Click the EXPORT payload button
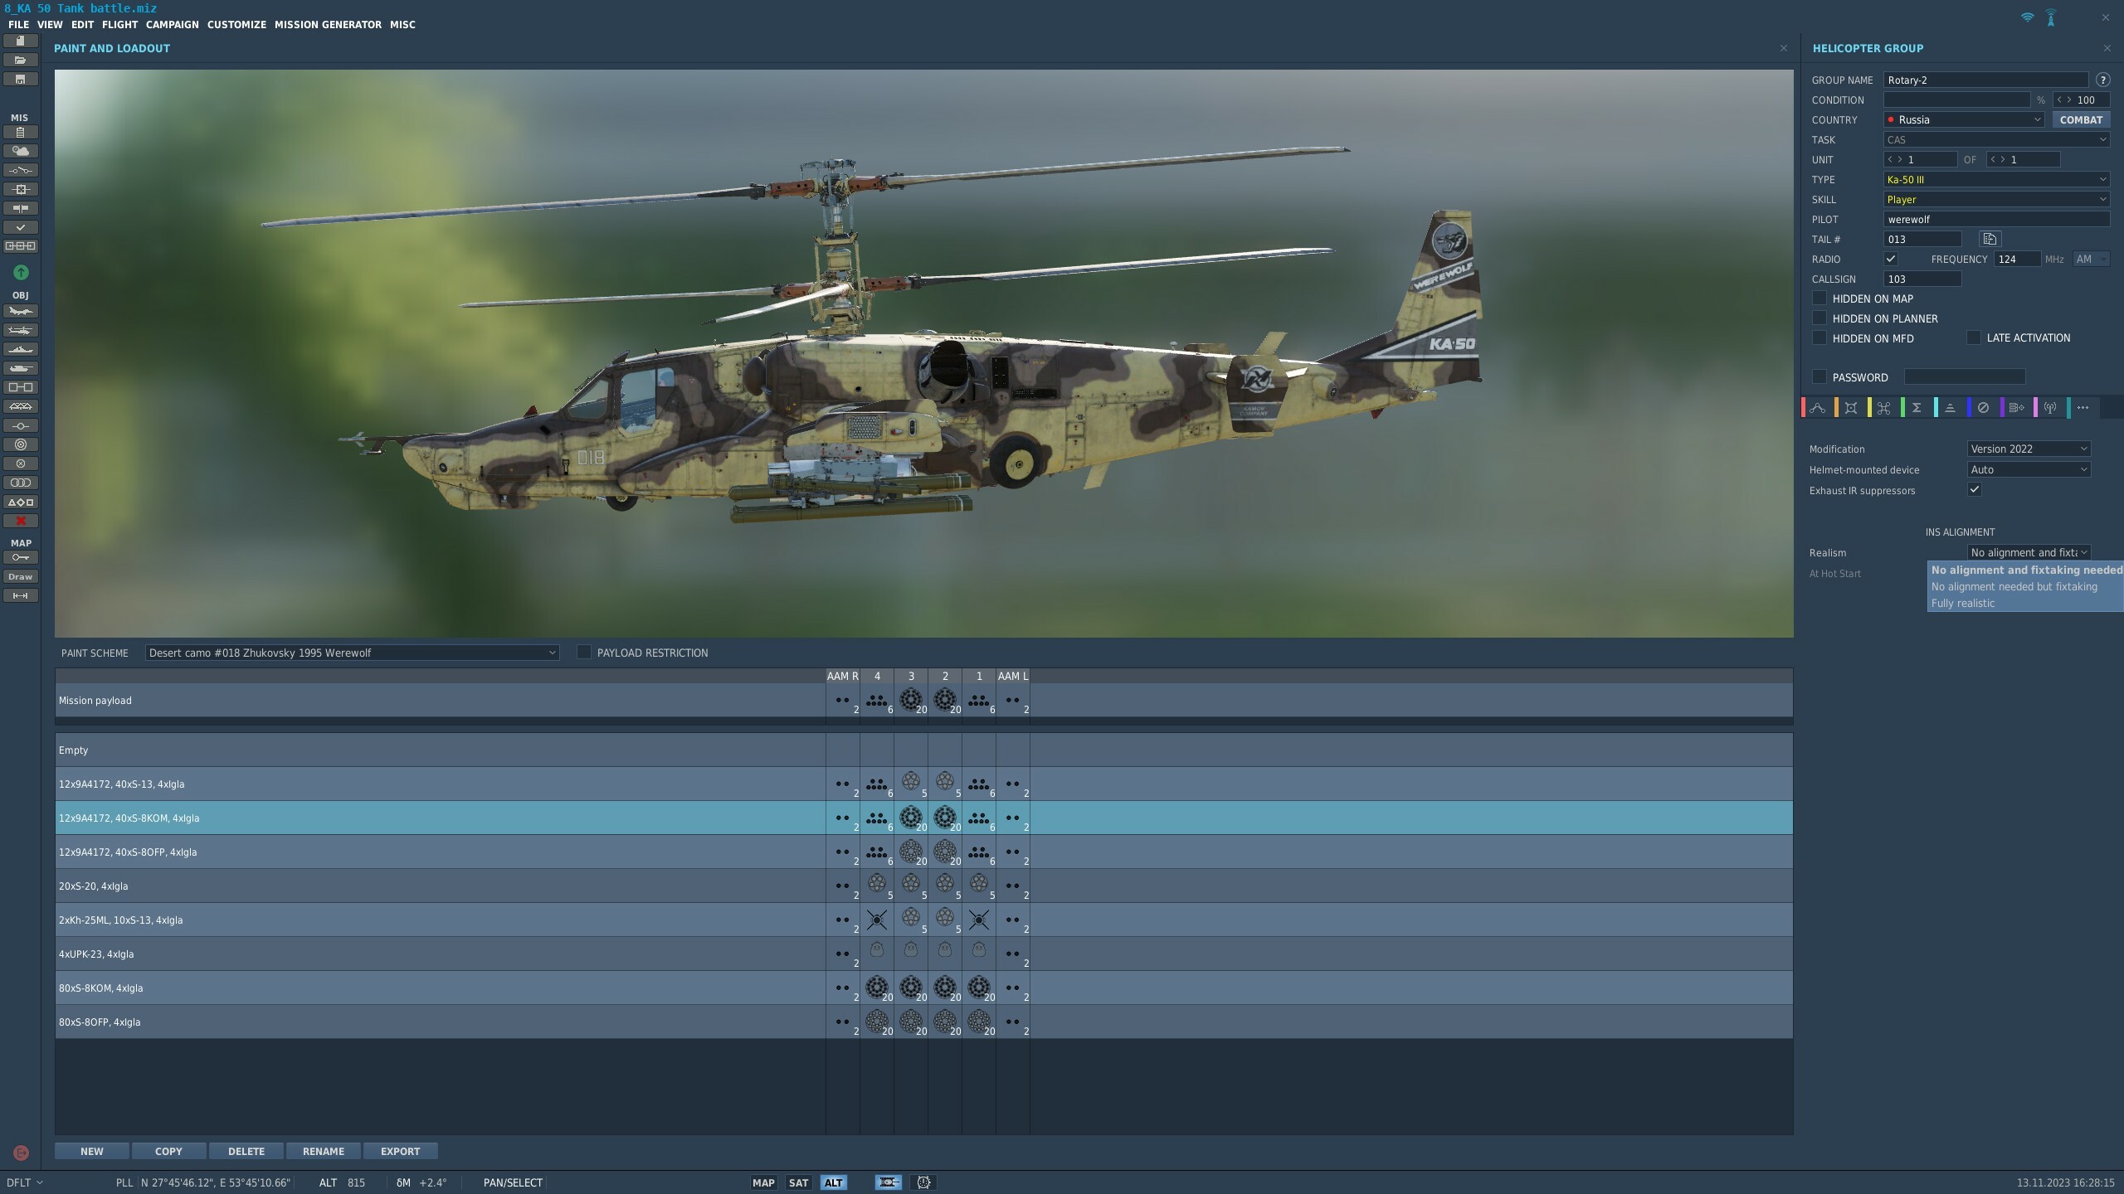Screen dimensions: 2124x1194 click(400, 1151)
